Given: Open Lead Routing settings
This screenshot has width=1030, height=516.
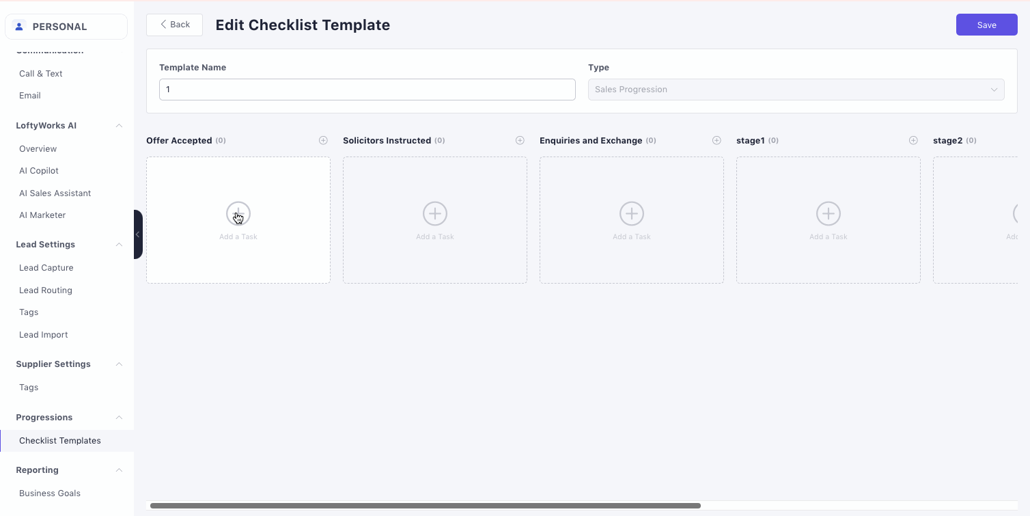Looking at the screenshot, I should point(46,290).
